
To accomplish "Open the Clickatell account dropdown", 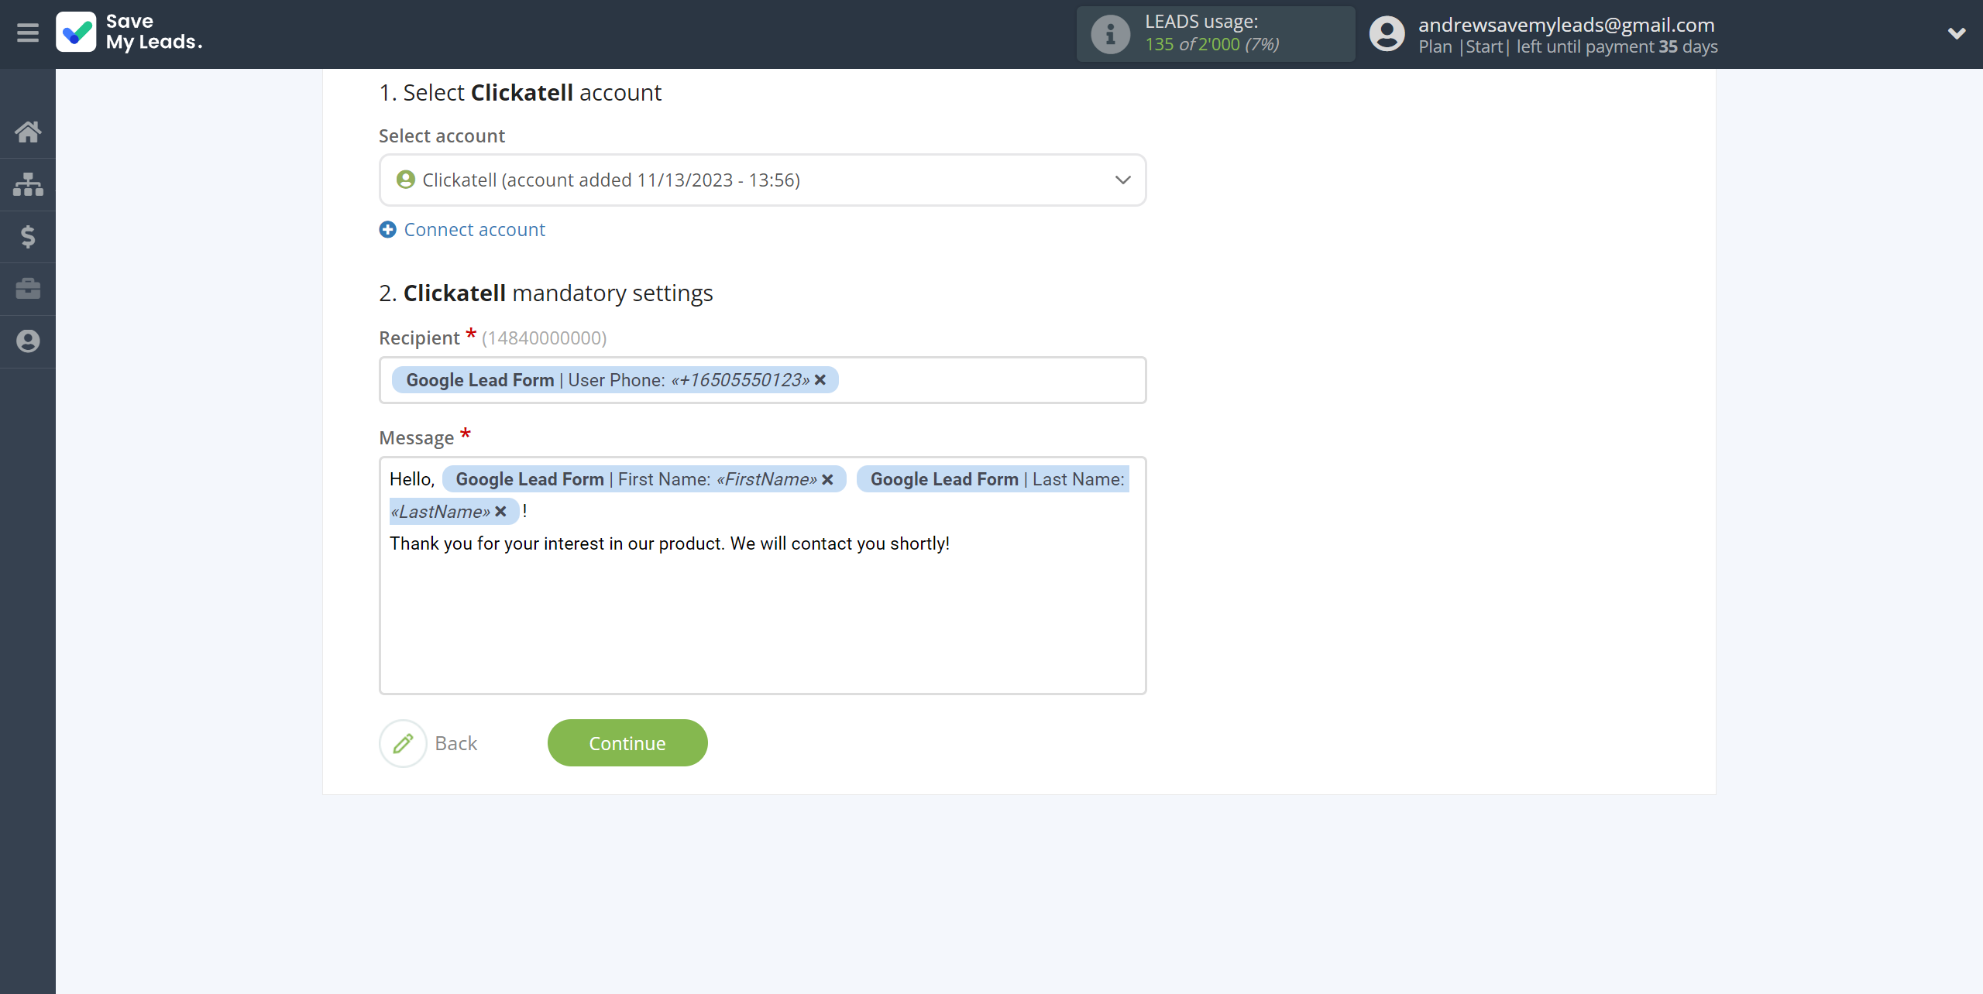I will (762, 180).
